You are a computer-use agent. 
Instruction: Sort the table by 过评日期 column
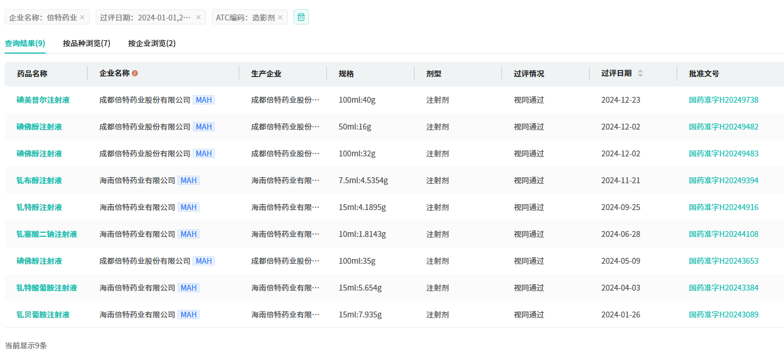coord(640,74)
